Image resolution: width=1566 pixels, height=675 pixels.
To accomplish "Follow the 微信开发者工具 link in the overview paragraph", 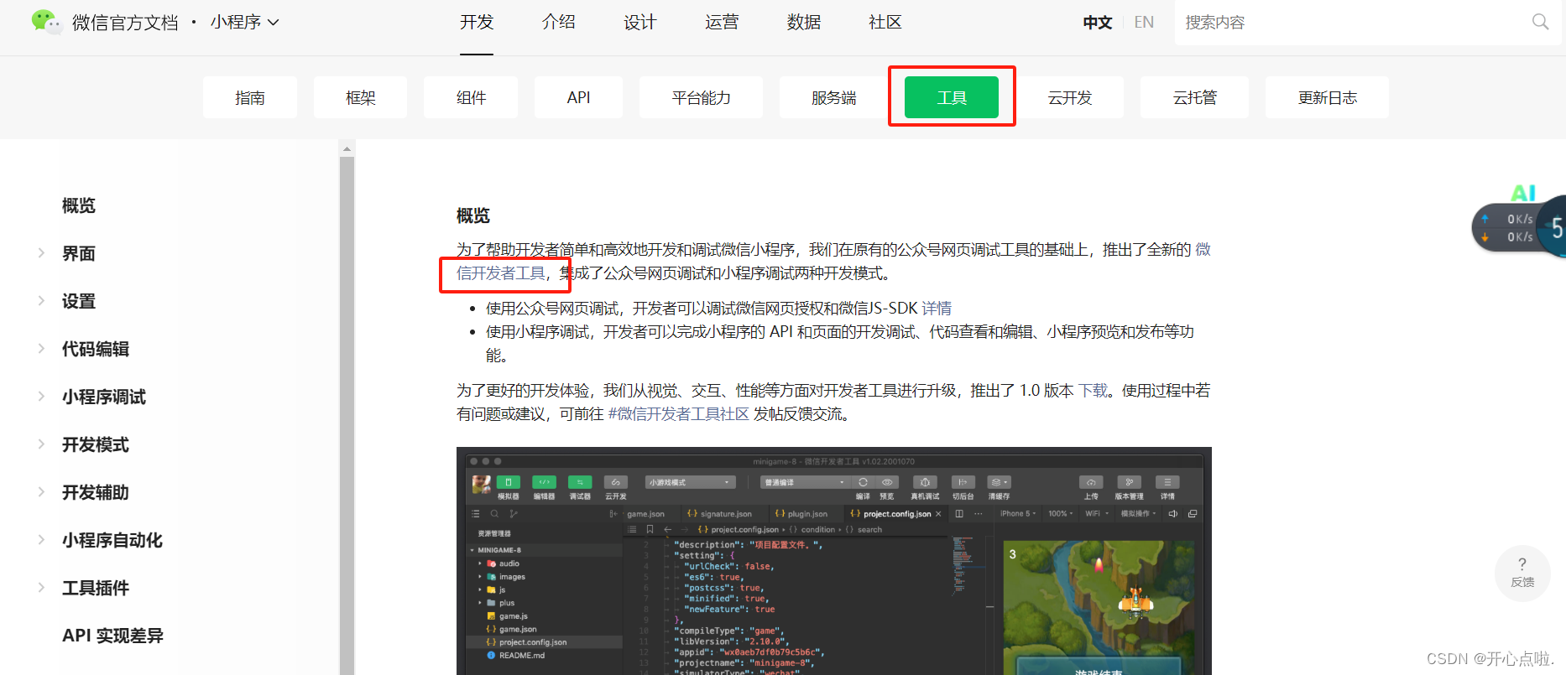I will (x=501, y=273).
